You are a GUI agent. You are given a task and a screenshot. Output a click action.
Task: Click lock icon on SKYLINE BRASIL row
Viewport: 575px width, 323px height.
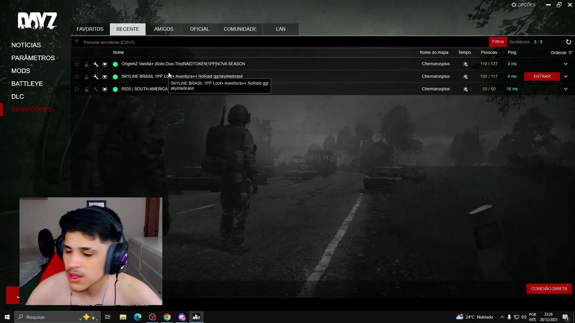click(x=86, y=77)
